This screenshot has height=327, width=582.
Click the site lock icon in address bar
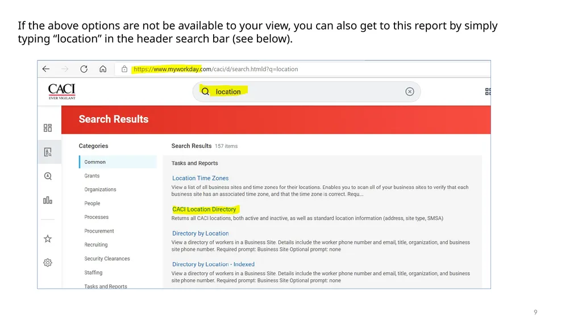124,69
